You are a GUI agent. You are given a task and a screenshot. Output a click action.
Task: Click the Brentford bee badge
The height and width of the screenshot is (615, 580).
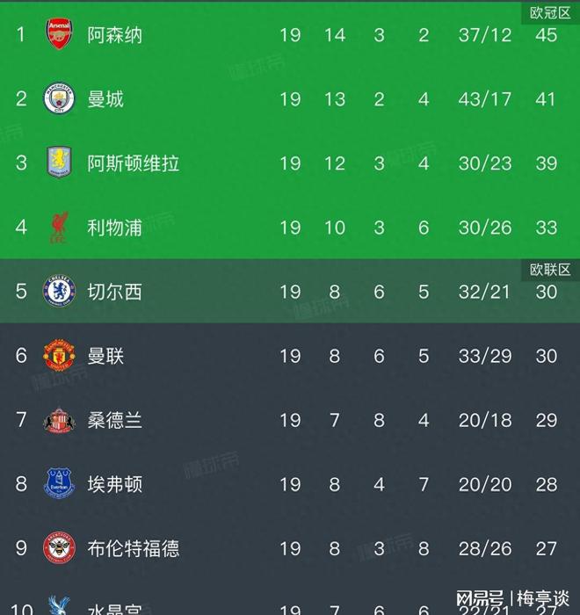(x=60, y=548)
